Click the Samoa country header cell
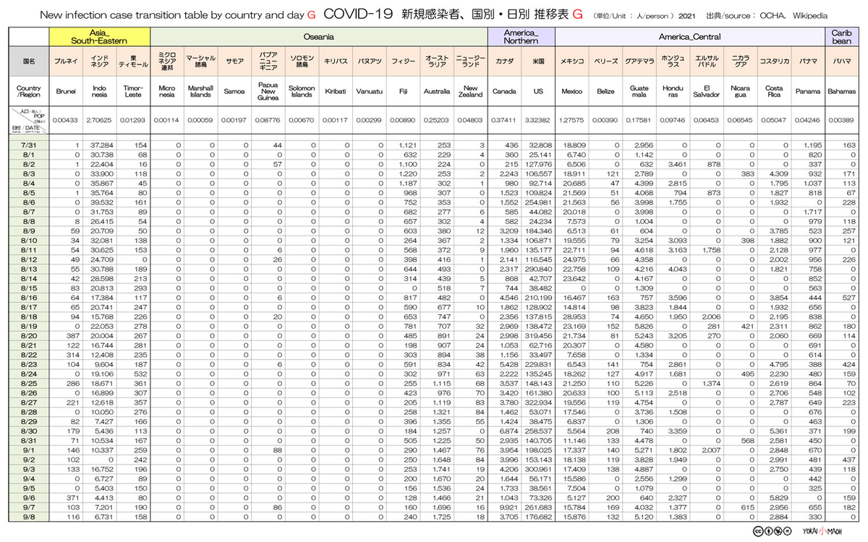 tap(234, 92)
